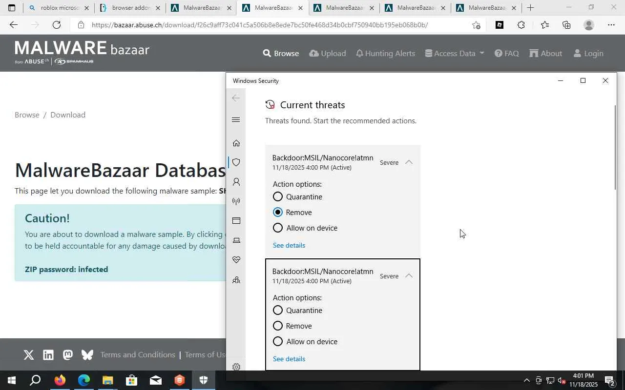
Task: Click the Windows Security vertical scrollbar
Action: click(615, 147)
